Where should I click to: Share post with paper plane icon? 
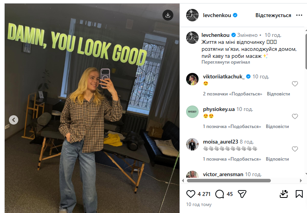[x=242, y=194]
